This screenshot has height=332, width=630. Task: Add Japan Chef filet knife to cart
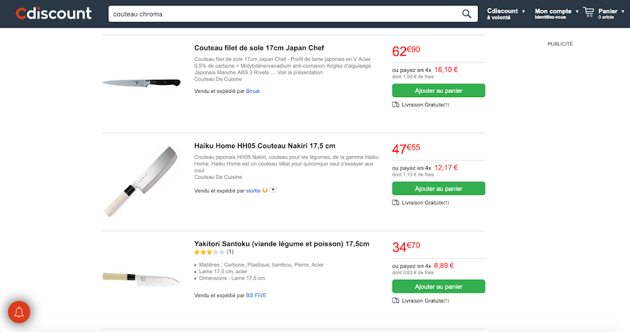click(x=439, y=90)
